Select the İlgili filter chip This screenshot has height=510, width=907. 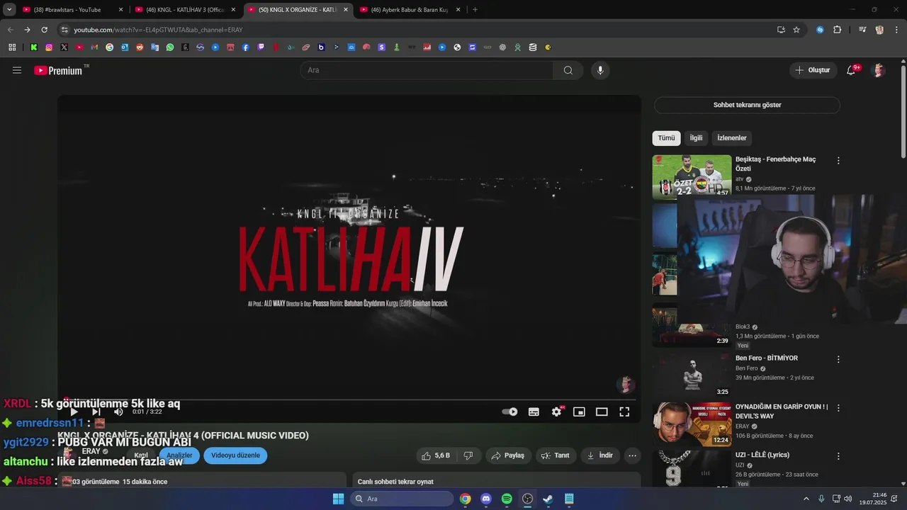point(696,138)
